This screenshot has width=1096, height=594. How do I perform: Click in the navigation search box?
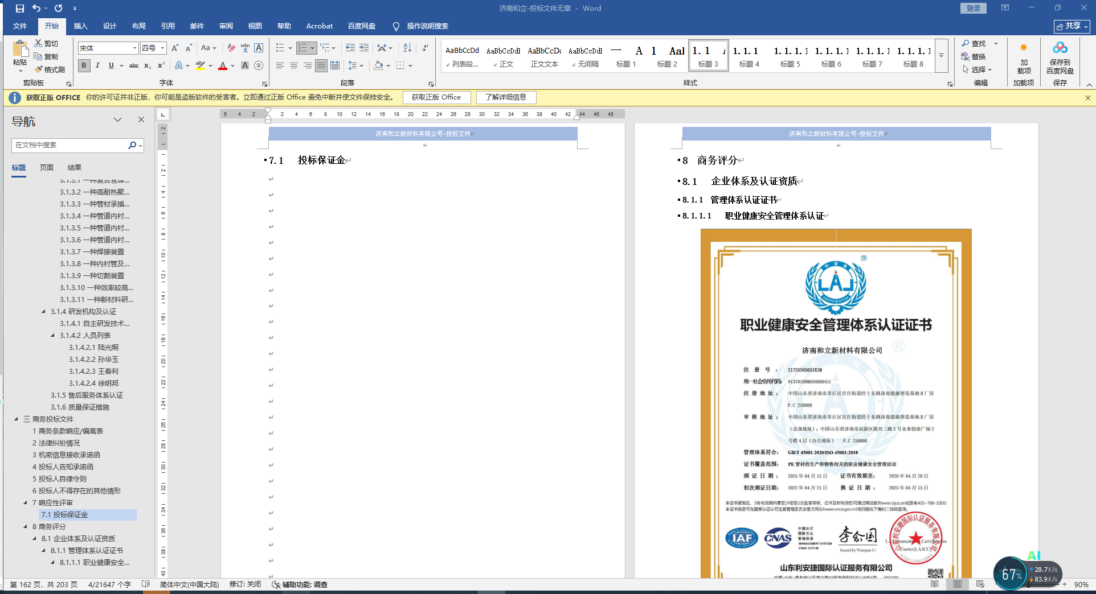(x=69, y=145)
